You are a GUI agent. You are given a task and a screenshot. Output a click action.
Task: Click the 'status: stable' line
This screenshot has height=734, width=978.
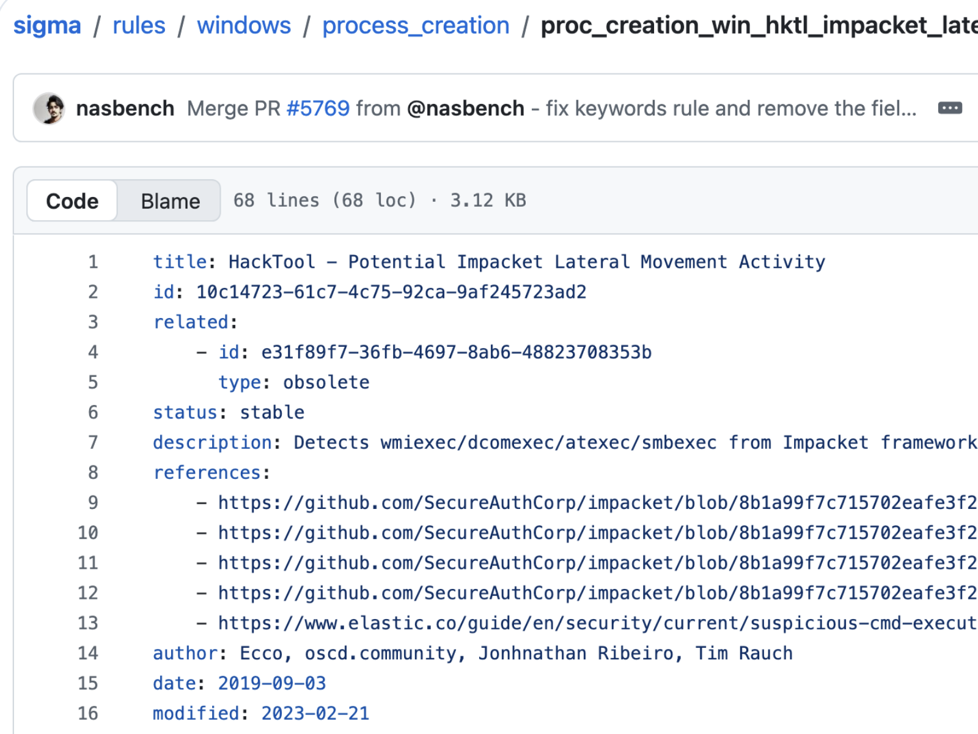click(x=229, y=412)
